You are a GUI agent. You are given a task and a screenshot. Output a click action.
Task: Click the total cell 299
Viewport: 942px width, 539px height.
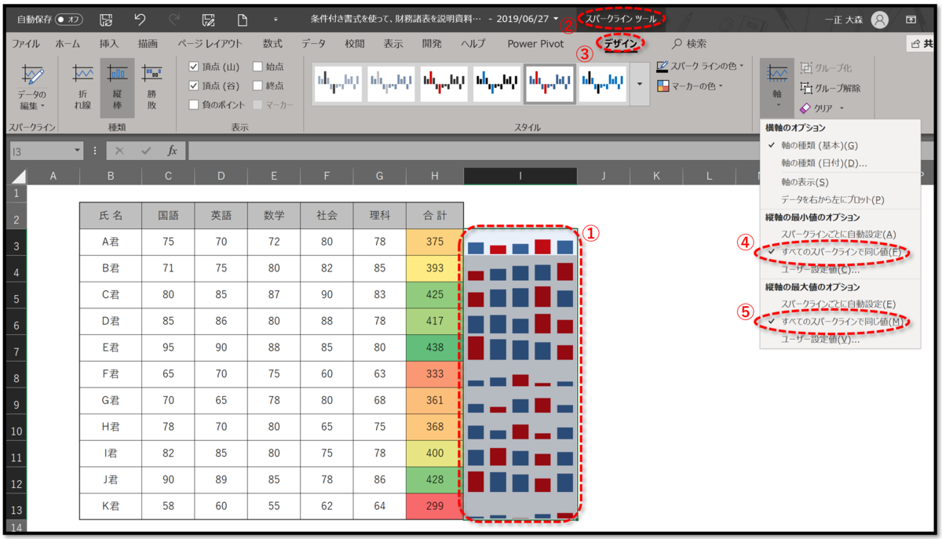435,506
